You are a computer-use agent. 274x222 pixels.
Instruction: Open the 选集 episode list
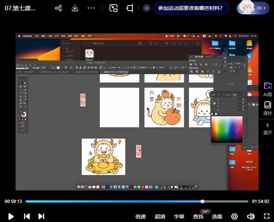click(217, 216)
